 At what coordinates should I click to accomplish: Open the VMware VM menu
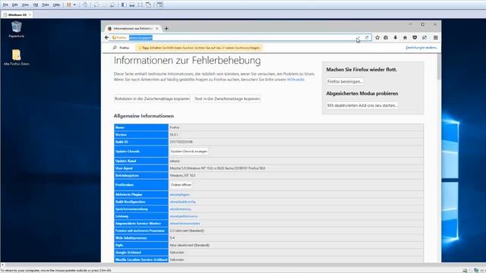[x=36, y=5]
